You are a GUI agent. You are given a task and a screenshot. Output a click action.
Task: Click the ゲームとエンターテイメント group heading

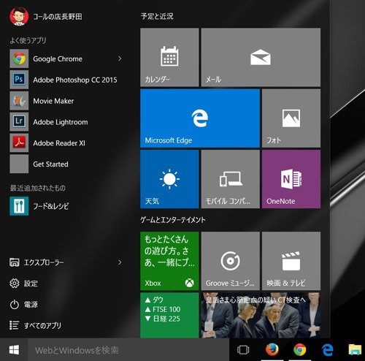pos(173,220)
